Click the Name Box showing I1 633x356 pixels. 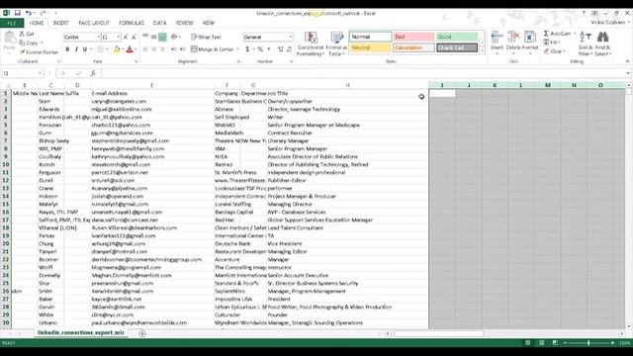22,73
